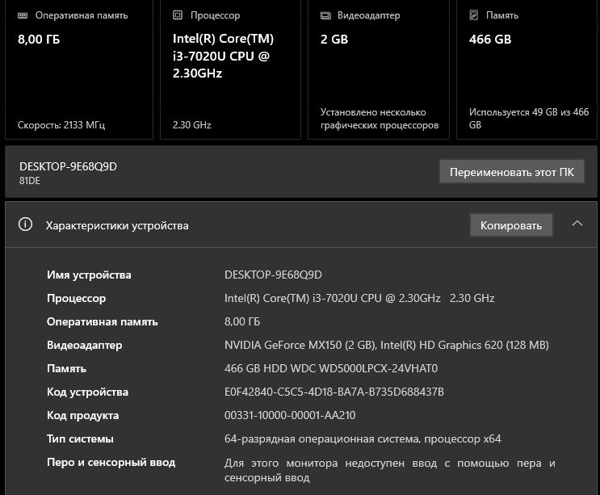Click NVIDIA GeForce MX150 value

pos(387,345)
